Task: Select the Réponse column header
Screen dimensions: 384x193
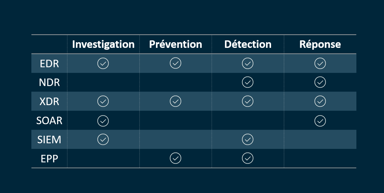Action: 320,44
